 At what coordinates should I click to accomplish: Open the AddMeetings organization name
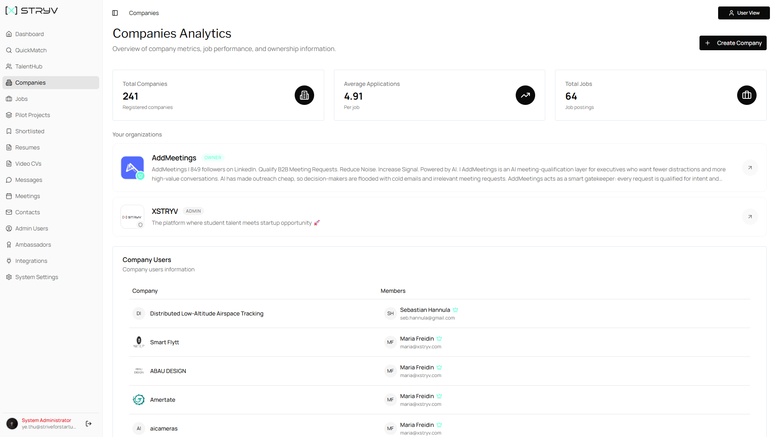[x=174, y=158]
